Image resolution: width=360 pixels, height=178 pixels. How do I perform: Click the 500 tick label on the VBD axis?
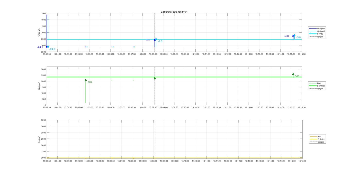tap(44, 13)
